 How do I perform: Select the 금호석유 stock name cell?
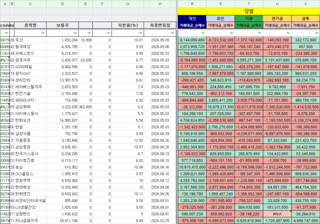tap(30, 60)
